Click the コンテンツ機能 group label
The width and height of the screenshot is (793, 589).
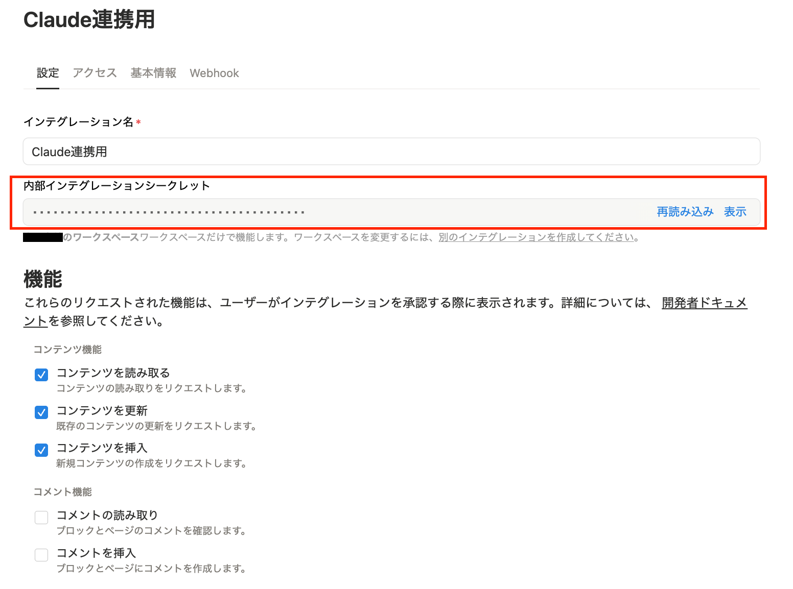coord(67,350)
